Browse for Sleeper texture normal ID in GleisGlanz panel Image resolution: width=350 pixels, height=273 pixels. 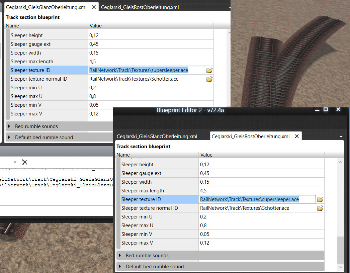209,79
